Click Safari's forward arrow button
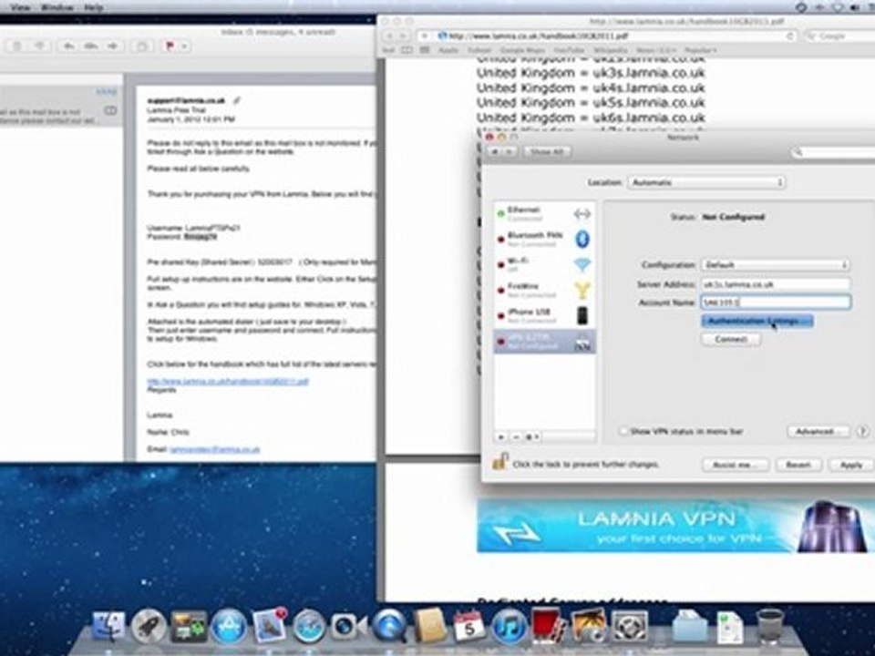The height and width of the screenshot is (656, 875). [x=403, y=36]
